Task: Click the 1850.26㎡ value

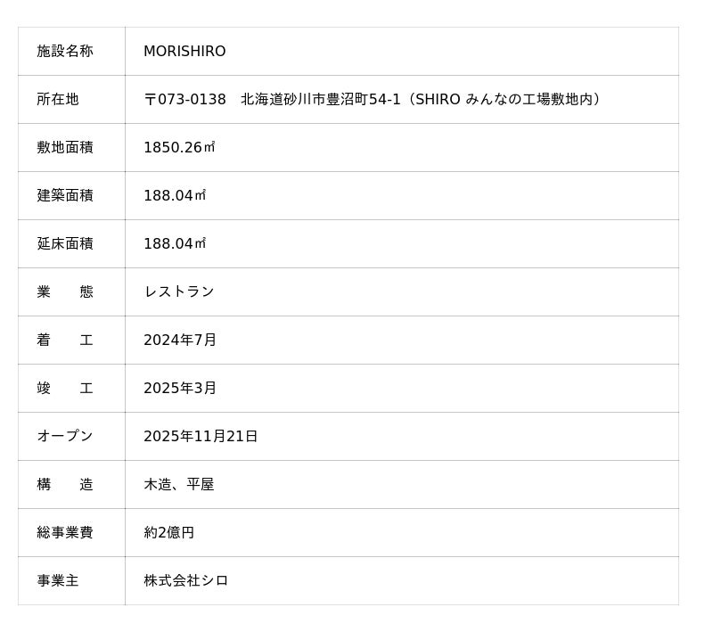Action: pos(179,147)
